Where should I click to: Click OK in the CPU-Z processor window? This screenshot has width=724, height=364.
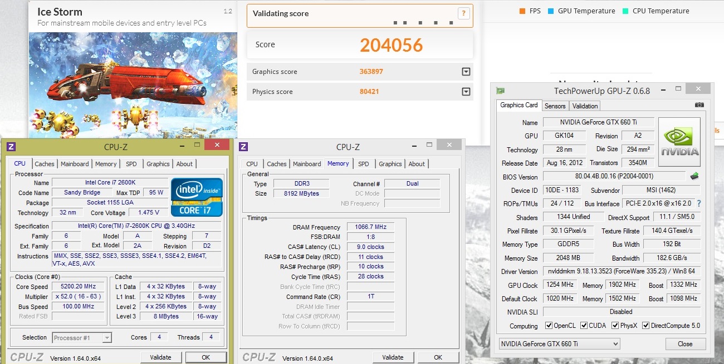click(x=206, y=357)
